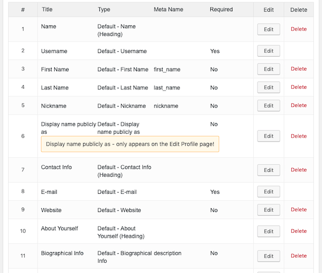Edit the Last Name field

click(x=268, y=87)
